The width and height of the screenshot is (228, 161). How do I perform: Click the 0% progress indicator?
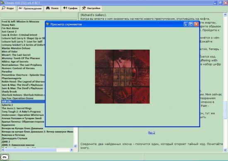coord(5,157)
